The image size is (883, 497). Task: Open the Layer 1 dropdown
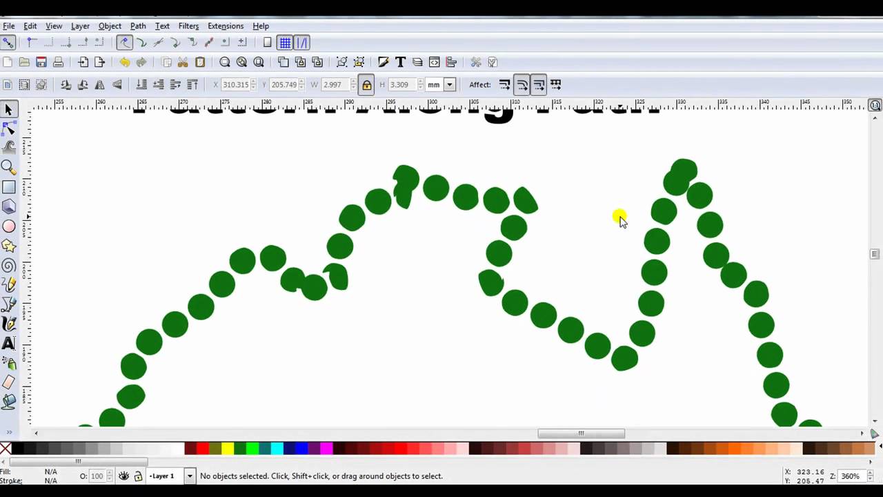[x=190, y=476]
